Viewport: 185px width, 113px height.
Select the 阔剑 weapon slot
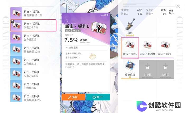(x=130, y=27)
